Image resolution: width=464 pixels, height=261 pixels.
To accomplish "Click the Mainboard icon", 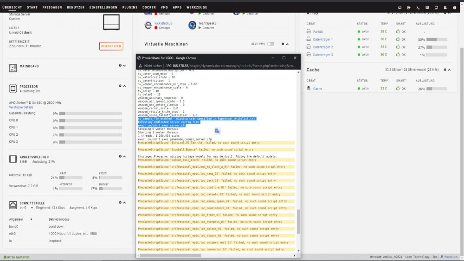I will pyautogui.click(x=13, y=68).
